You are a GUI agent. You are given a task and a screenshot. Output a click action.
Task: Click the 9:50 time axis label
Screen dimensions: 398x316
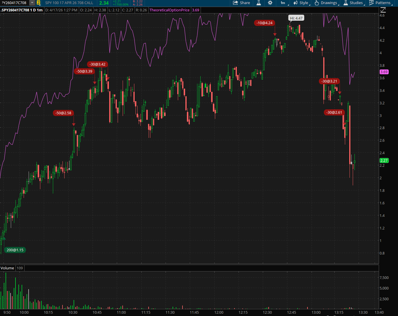point(7,312)
